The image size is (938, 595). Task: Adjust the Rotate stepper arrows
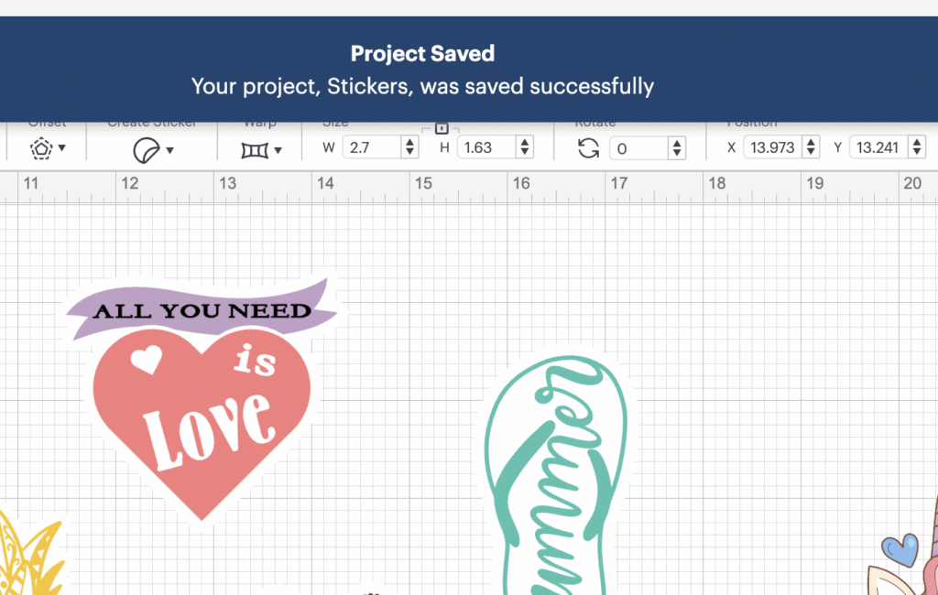[x=677, y=148]
